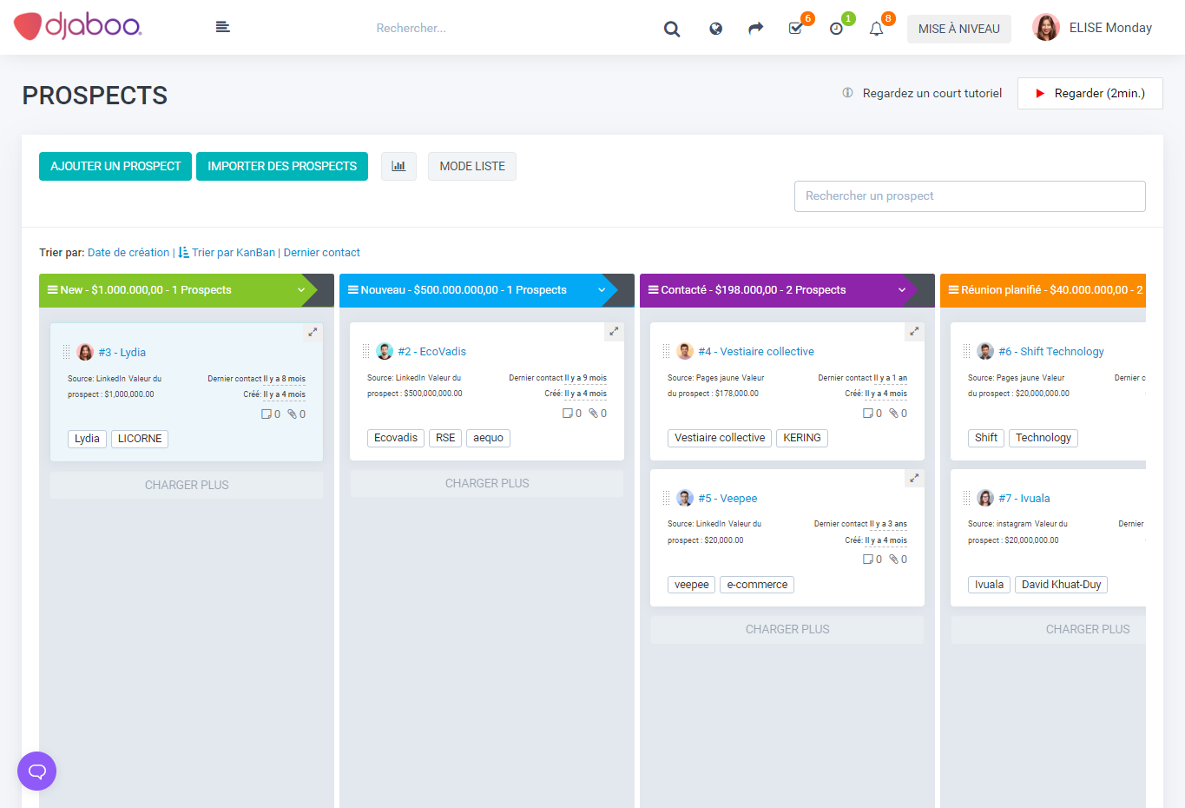Click attachments paperclip on EcoVadis card

[x=594, y=414]
